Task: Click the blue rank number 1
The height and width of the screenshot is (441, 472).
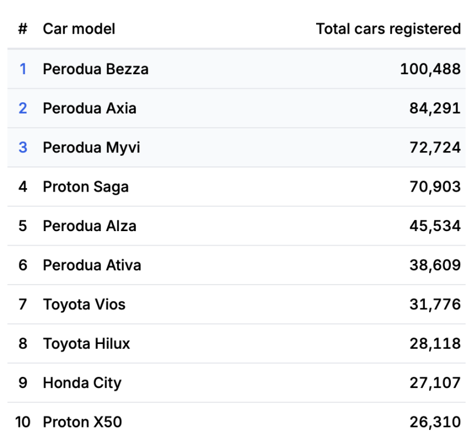Action: click(x=23, y=69)
